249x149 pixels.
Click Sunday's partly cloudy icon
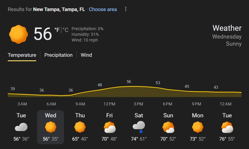point(168,128)
